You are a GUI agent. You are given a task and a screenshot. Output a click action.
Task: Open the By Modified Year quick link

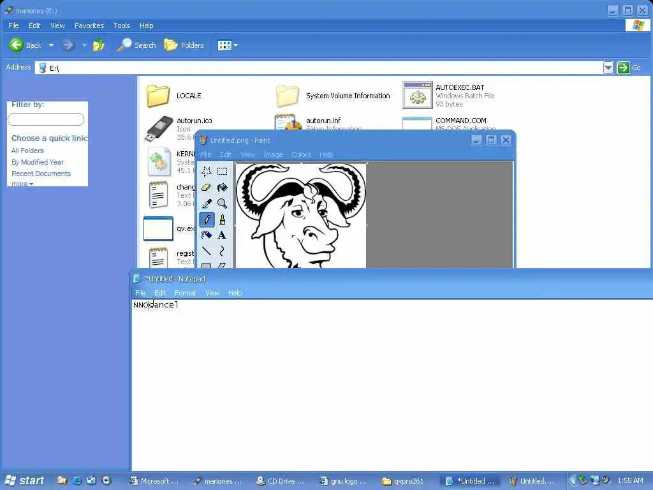[38, 162]
